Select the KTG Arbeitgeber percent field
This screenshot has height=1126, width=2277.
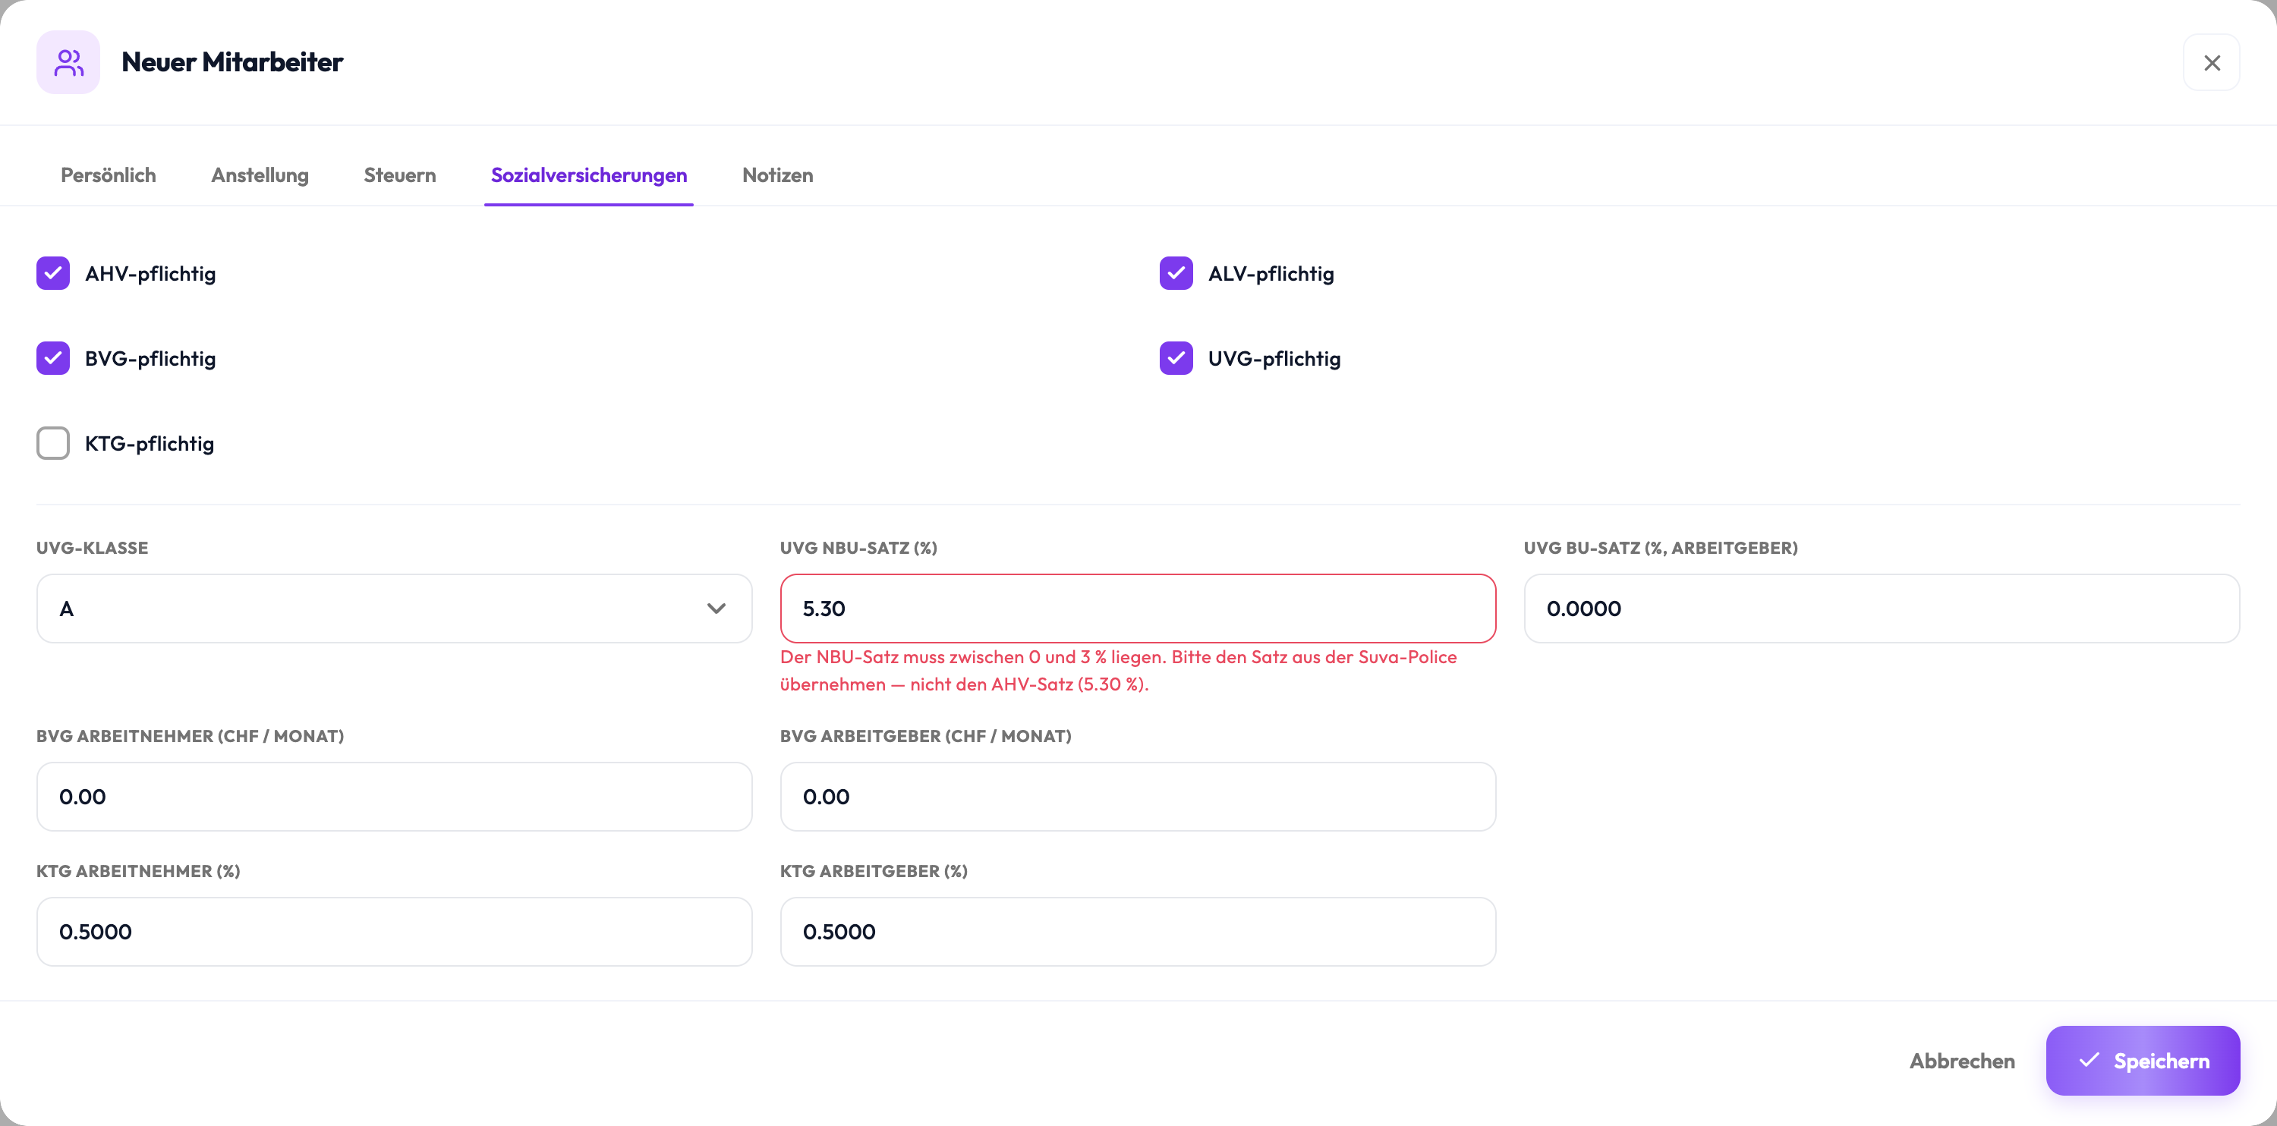click(1138, 932)
